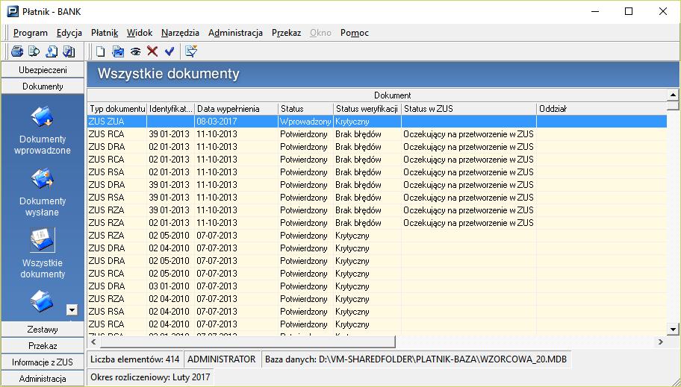Open Administracja sidebar section at bottom
The image size is (681, 387).
click(x=43, y=379)
